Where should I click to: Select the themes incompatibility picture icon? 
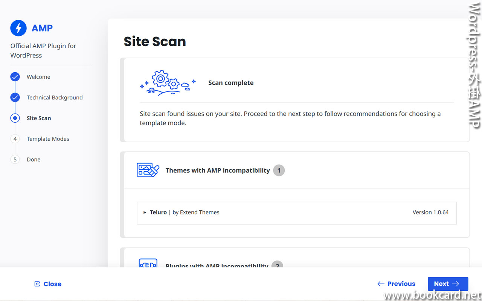pos(148,170)
